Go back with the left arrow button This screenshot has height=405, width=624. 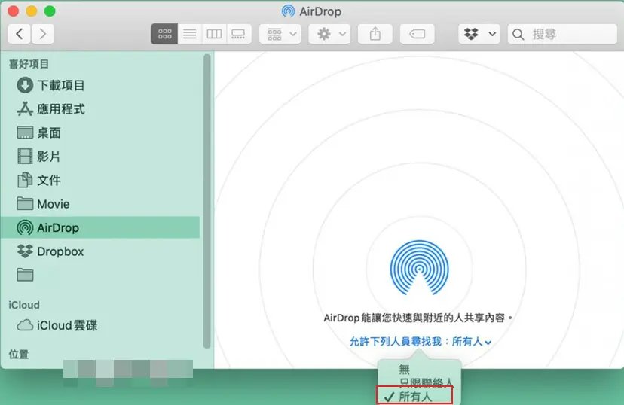[19, 34]
